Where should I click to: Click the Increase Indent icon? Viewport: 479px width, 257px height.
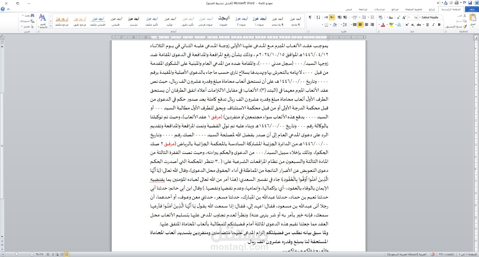(x=339, y=17)
